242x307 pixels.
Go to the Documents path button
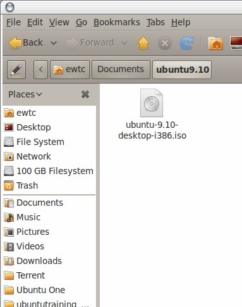tap(121, 70)
